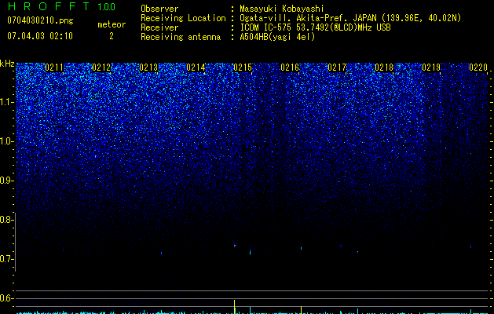Click the 0.8 frequency axis label
The height and width of the screenshot is (314, 494).
[x=6, y=220]
